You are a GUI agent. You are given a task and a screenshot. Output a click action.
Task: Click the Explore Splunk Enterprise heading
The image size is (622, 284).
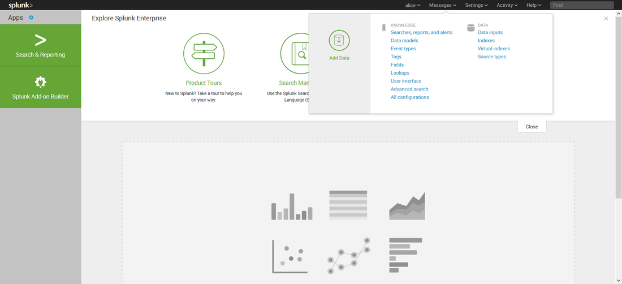[129, 18]
